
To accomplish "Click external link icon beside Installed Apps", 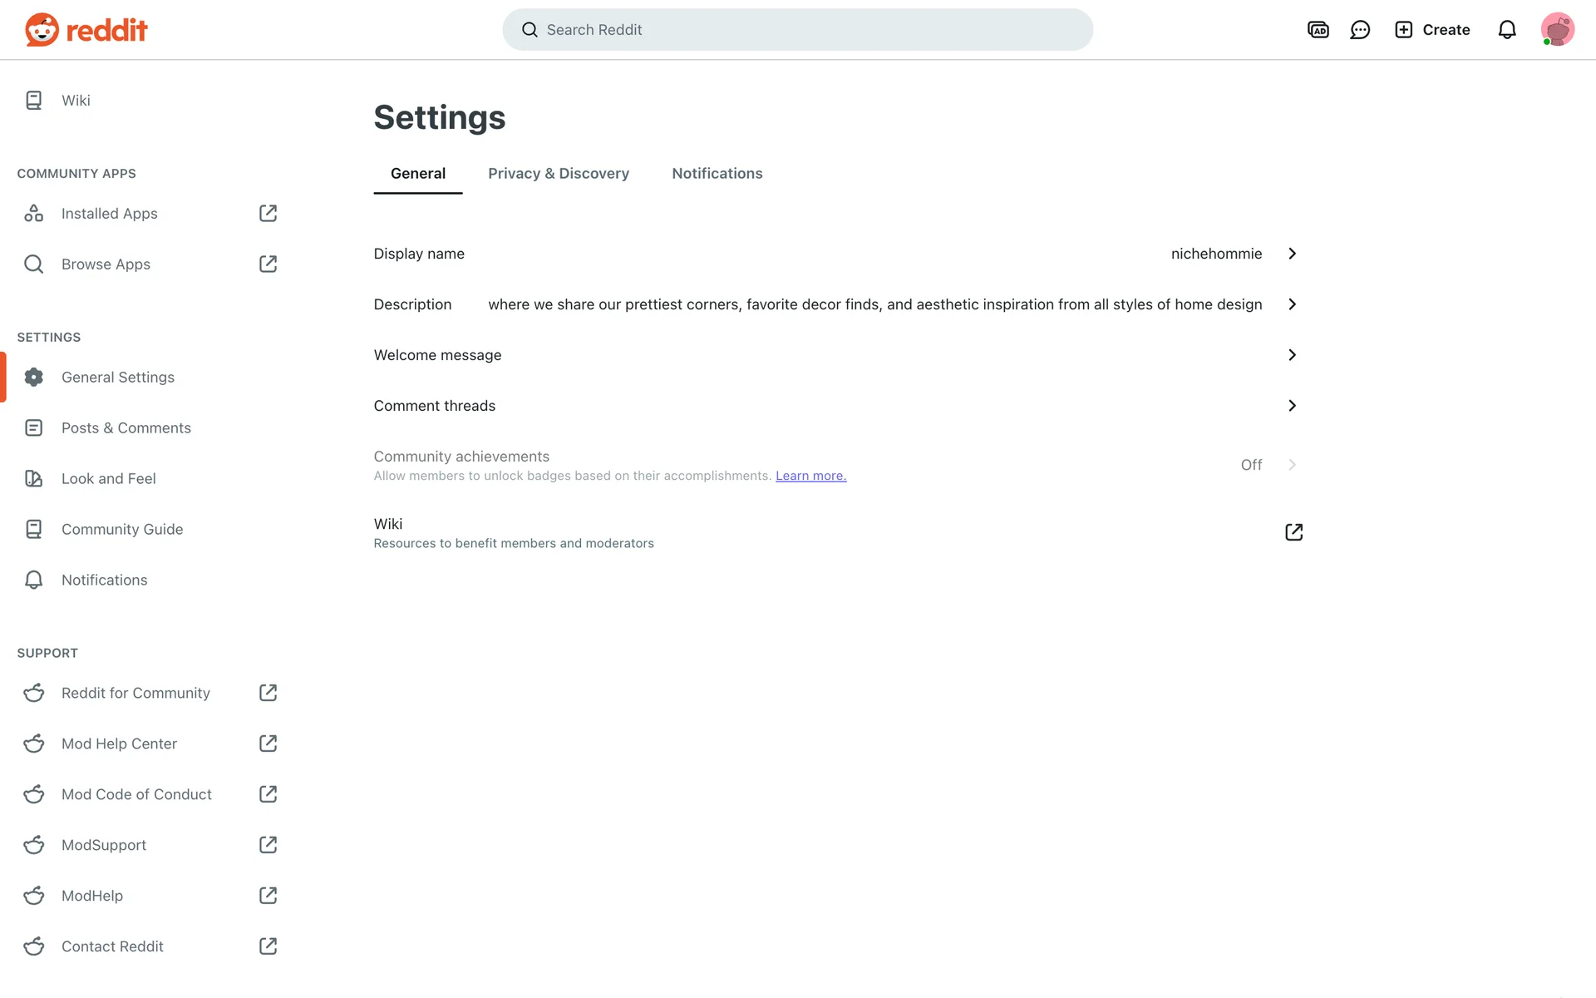I will coord(268,214).
